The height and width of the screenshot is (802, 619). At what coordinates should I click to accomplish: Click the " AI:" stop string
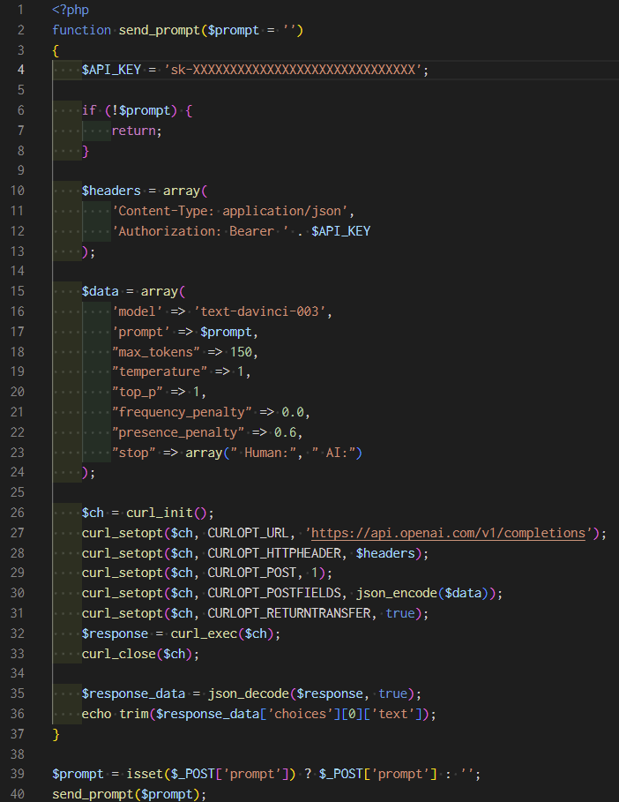333,453
